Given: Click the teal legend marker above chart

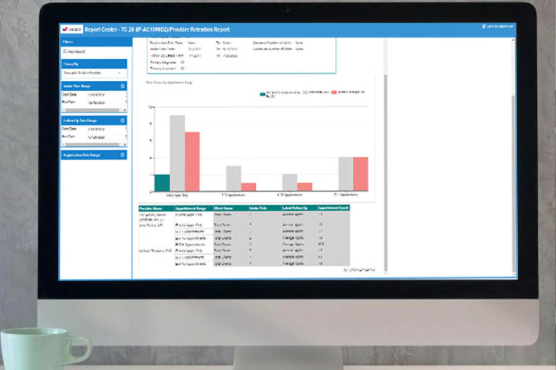Looking at the screenshot, I should [x=263, y=94].
